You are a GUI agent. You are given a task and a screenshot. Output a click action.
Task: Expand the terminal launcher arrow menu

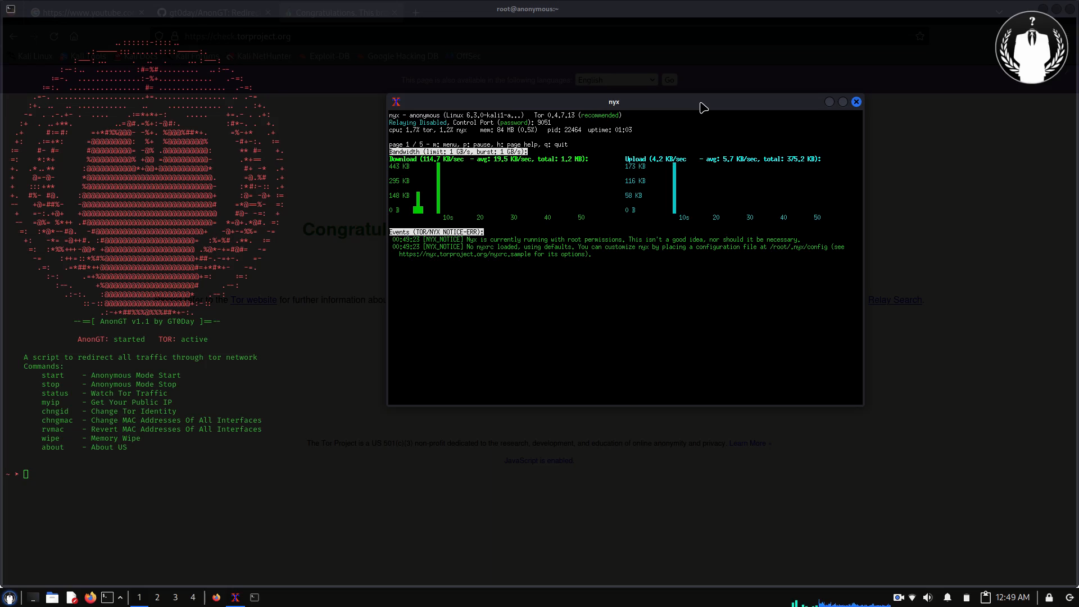coord(120,597)
